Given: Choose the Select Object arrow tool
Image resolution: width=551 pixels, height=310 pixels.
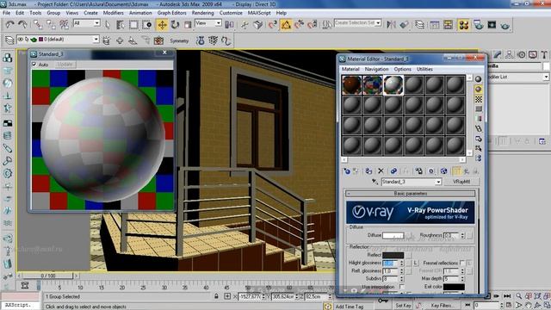Looking at the screenshot, I should click(x=108, y=25).
